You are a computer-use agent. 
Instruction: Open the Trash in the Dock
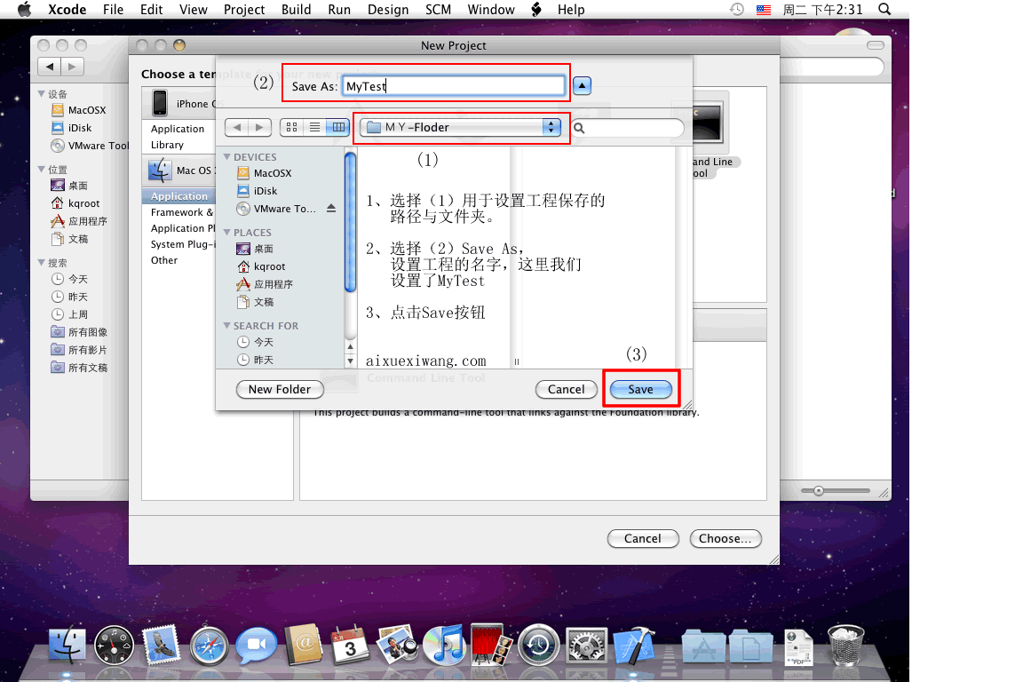click(845, 645)
